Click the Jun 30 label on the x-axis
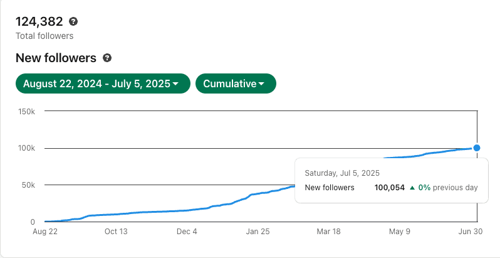 [470, 232]
